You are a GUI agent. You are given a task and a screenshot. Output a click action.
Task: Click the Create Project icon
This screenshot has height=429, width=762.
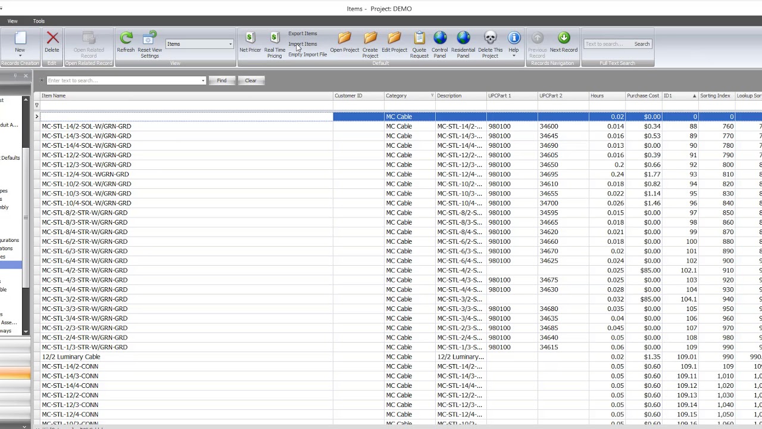pyautogui.click(x=370, y=38)
